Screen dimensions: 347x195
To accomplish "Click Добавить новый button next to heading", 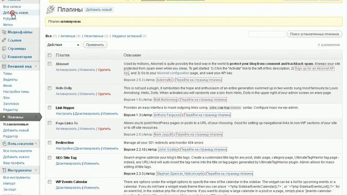I will [x=99, y=10].
